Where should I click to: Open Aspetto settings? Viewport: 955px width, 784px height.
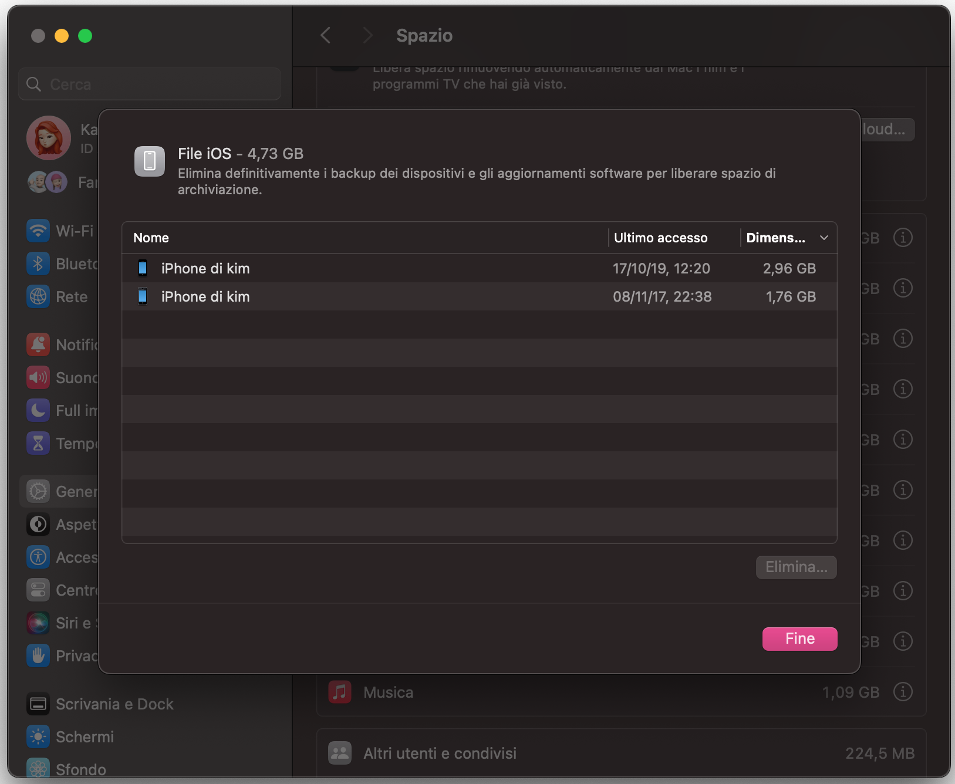pos(38,524)
